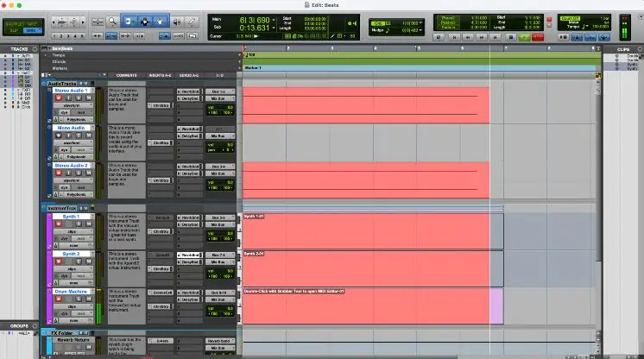This screenshot has height=359, width=644.
Task: Record-enable the Stereo Audio 1 track
Action: click(x=59, y=98)
